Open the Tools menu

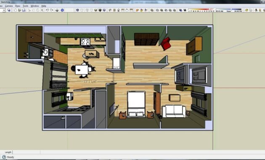coord(25,6)
